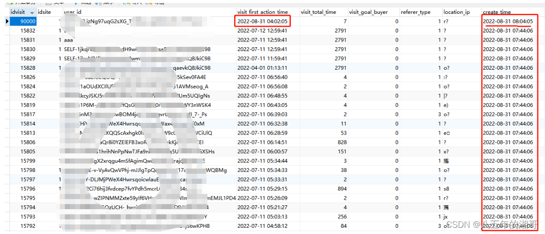Click the visit_first_action_time column header
Image resolution: width=545 pixels, height=234 pixels.
point(267,12)
